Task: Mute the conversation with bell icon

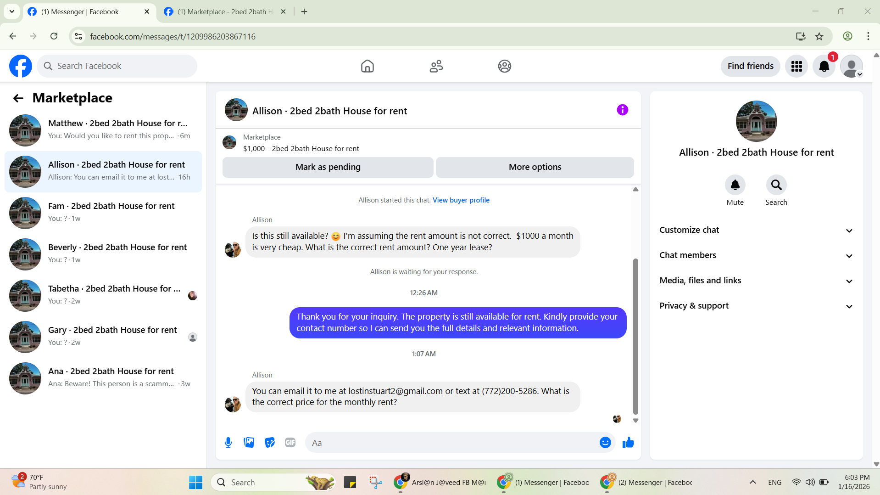Action: pos(735,185)
